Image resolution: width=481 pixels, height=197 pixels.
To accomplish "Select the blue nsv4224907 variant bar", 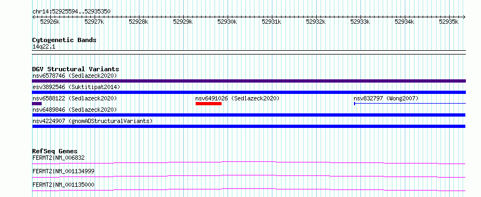I will pyautogui.click(x=249, y=126).
